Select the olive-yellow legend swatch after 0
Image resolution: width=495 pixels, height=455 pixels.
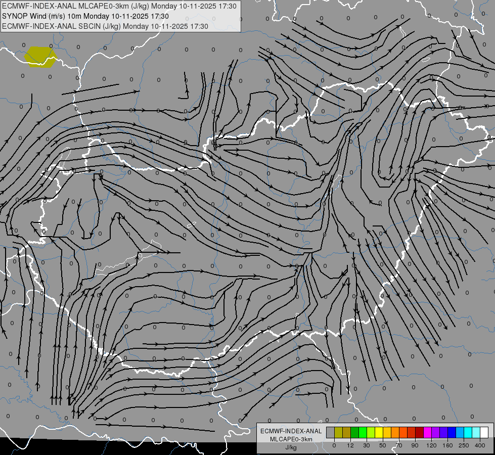[x=338, y=432]
